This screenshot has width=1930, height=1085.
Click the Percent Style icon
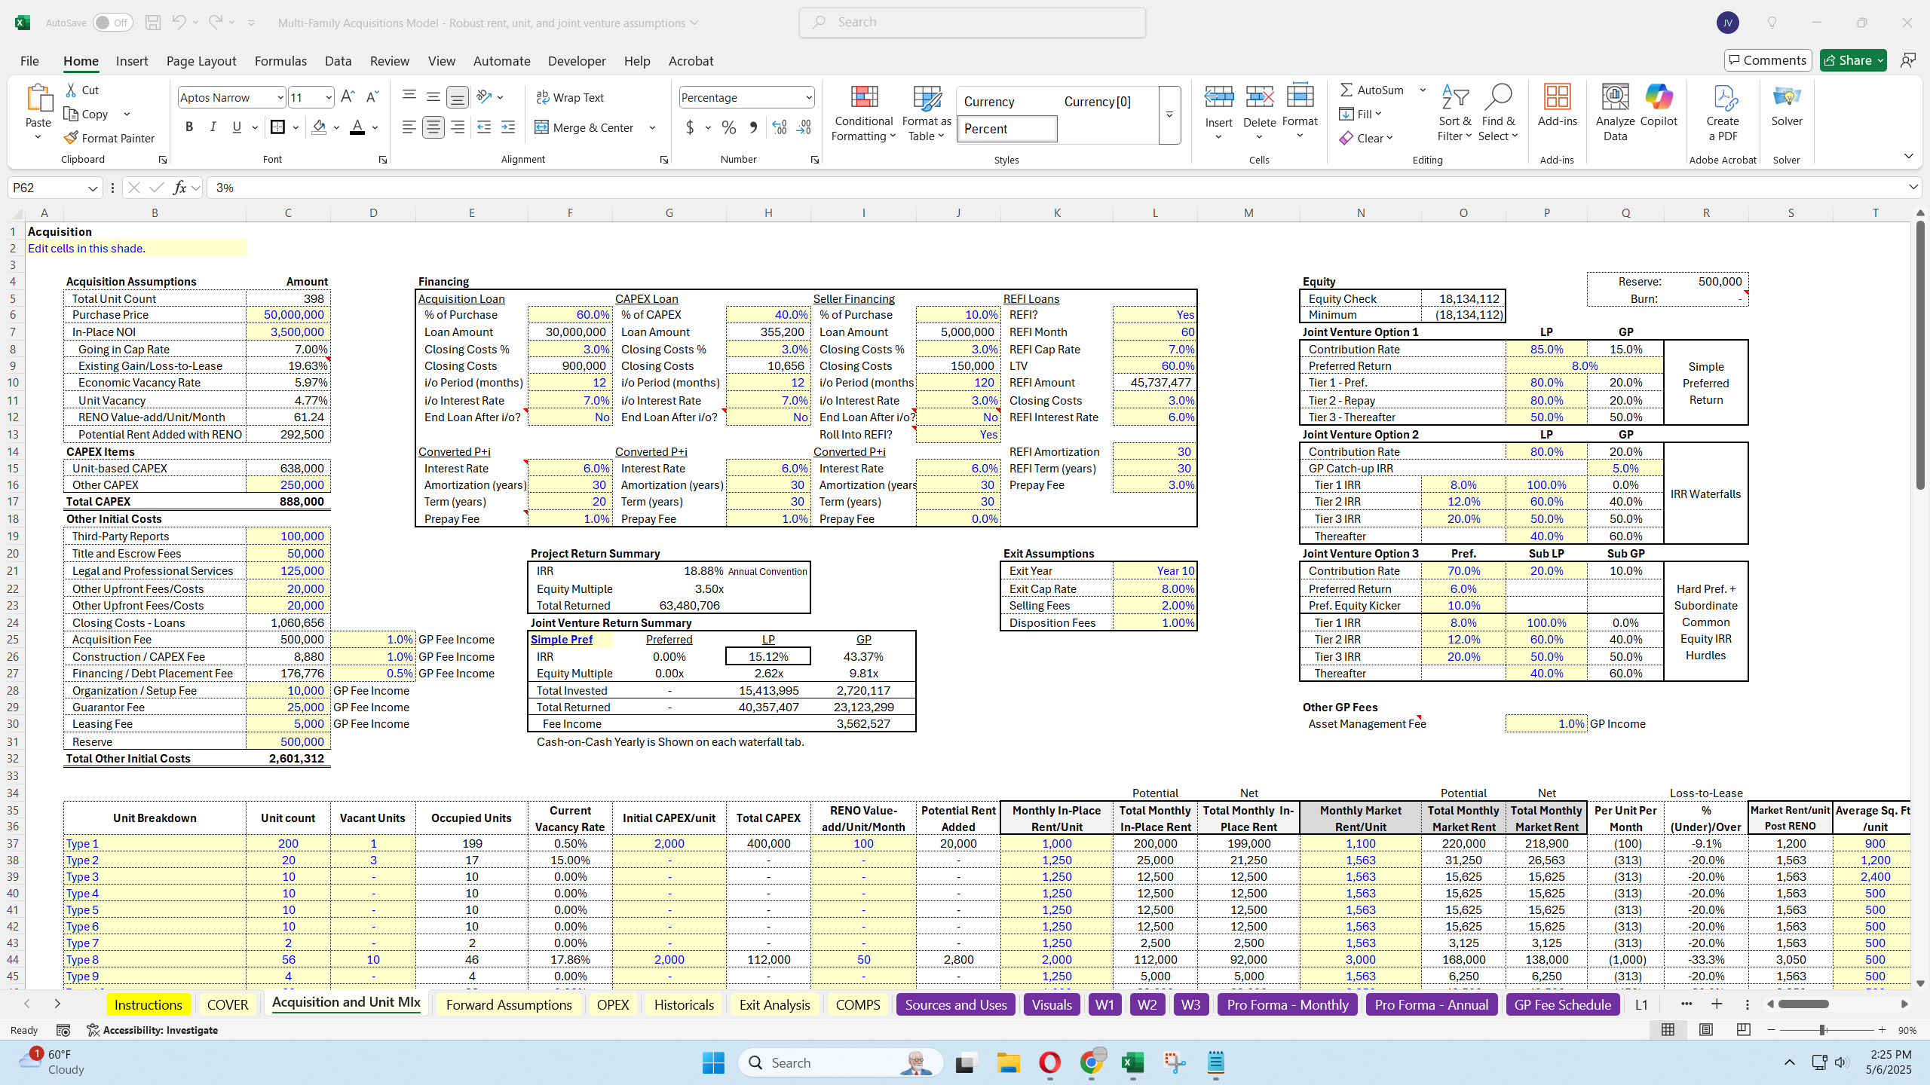(728, 127)
